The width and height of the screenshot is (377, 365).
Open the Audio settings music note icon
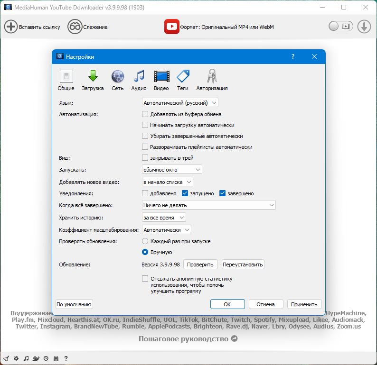(x=139, y=76)
